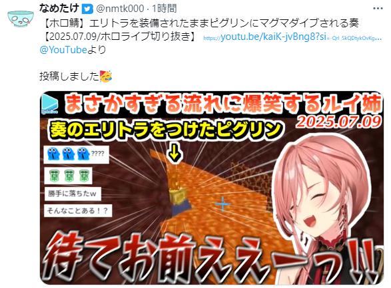Click the bowl profile avatar
Viewport: 391px width, 288px height.
21,19
